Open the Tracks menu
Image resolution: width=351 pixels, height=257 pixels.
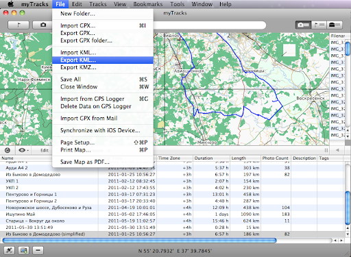coord(98,4)
